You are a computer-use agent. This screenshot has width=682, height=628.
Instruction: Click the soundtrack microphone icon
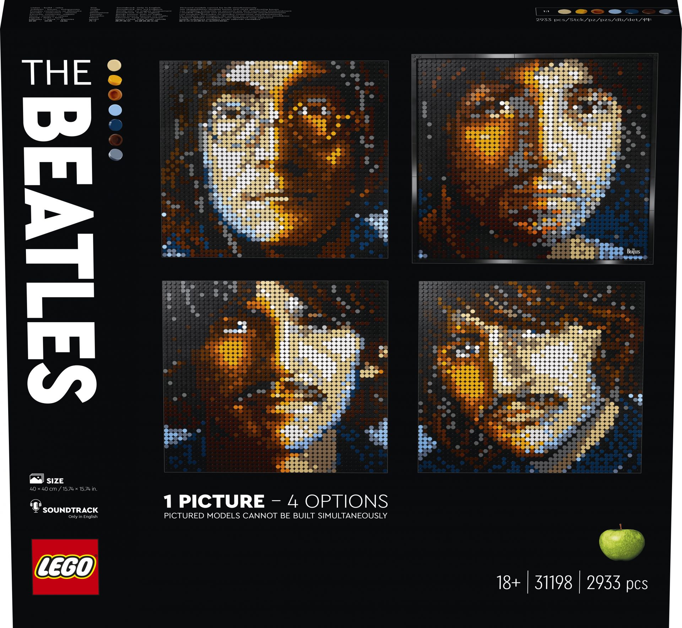pyautogui.click(x=36, y=506)
